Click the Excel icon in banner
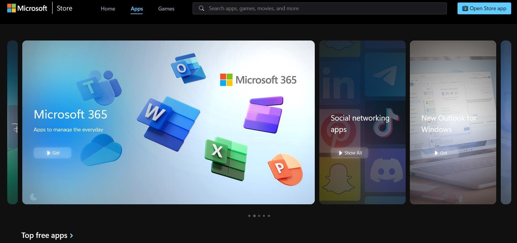Screen dimensions: 517x243 click(226, 158)
